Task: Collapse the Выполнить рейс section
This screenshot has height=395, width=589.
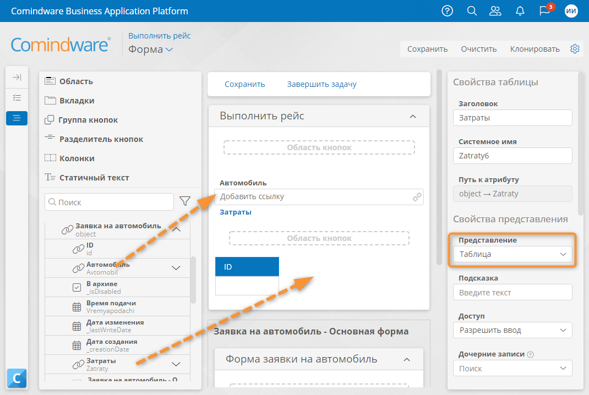Action: coord(413,117)
